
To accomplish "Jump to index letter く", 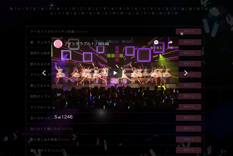I will pos(66,9).
